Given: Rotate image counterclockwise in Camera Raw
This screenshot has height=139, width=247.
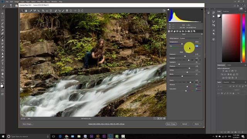Looking at the screenshot, I should pos(79,11).
